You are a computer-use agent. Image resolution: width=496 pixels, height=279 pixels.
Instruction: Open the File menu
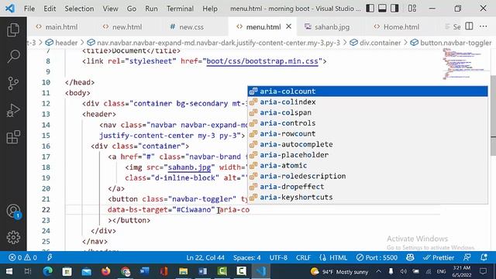(29, 9)
